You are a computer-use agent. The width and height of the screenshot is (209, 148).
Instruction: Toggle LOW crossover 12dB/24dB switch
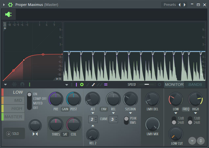tap(174, 120)
